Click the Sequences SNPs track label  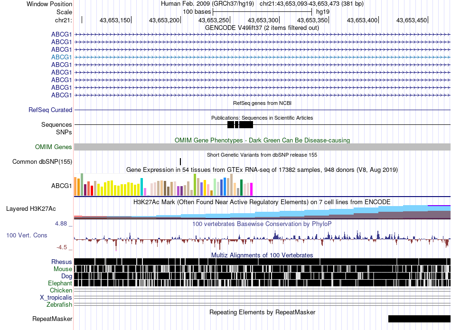[56, 128]
